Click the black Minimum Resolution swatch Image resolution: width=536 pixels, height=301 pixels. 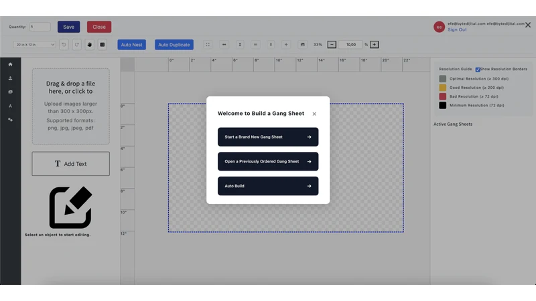(x=443, y=106)
